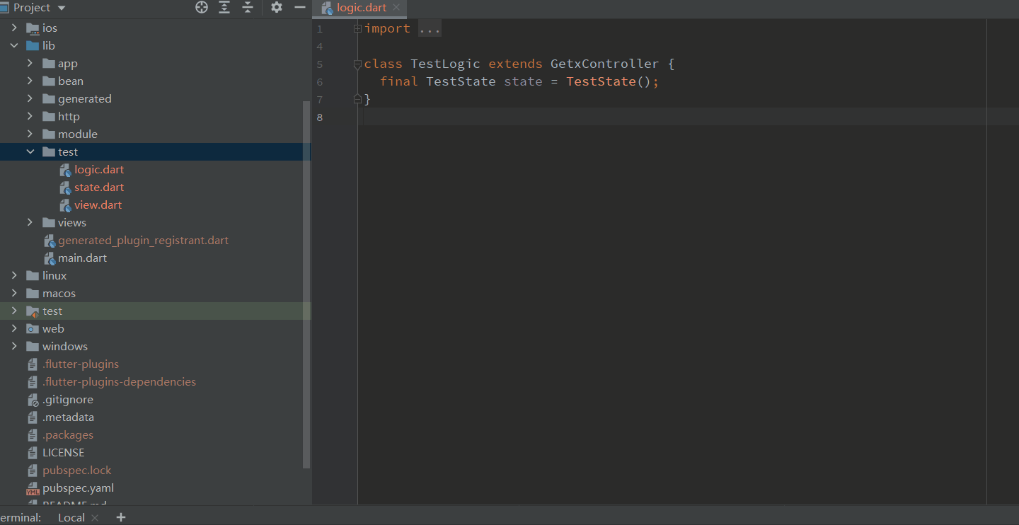
Task: Click the state.dart Dart file icon
Action: [x=65, y=187]
